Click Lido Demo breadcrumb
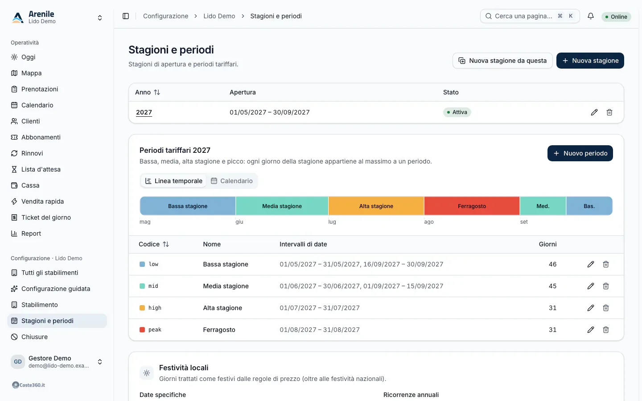The width and height of the screenshot is (642, 401). (x=219, y=16)
